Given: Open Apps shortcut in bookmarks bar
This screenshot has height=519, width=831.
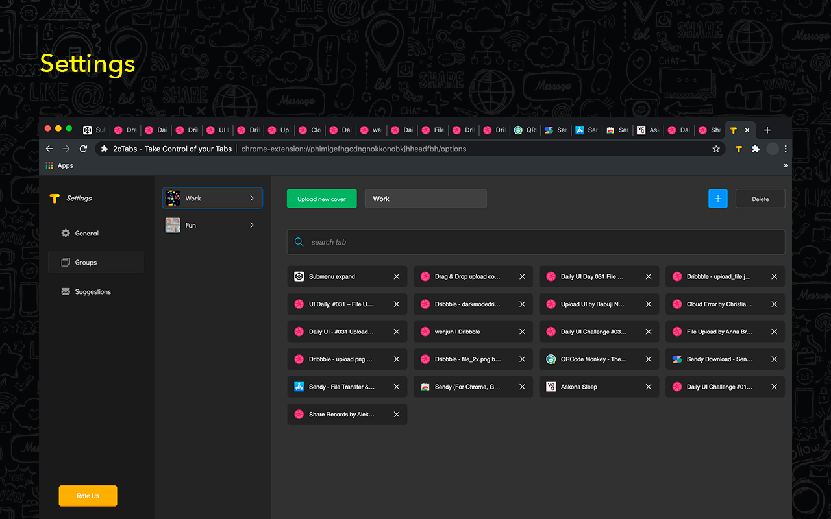Looking at the screenshot, I should pos(59,165).
